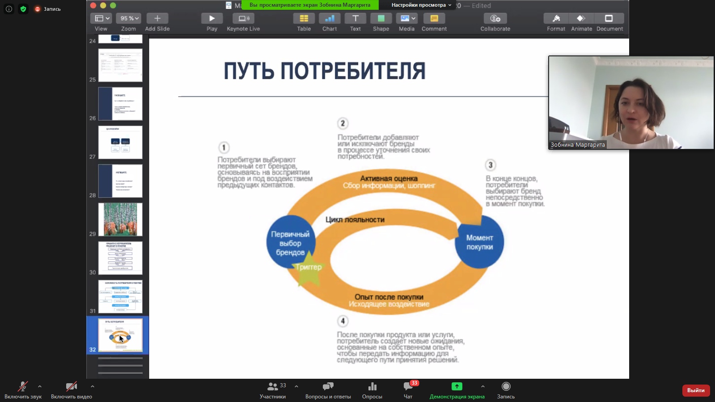
Task: Open the Comment tool
Action: tap(434, 18)
